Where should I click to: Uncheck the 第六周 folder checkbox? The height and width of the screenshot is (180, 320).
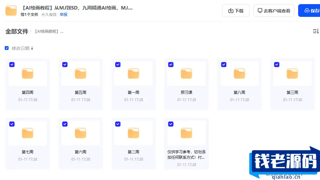(x=65, y=124)
